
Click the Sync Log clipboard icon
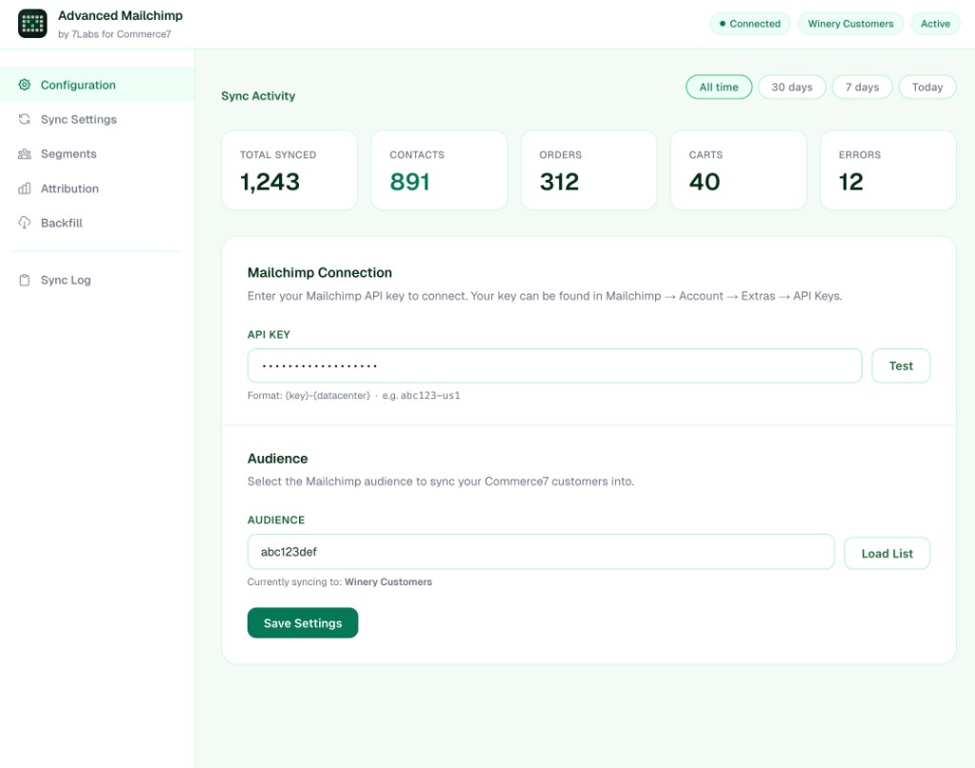click(x=24, y=280)
